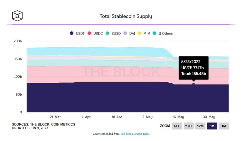Click the 5/23/2022 tooltip box
The height and width of the screenshot is (141, 241).
(194, 68)
